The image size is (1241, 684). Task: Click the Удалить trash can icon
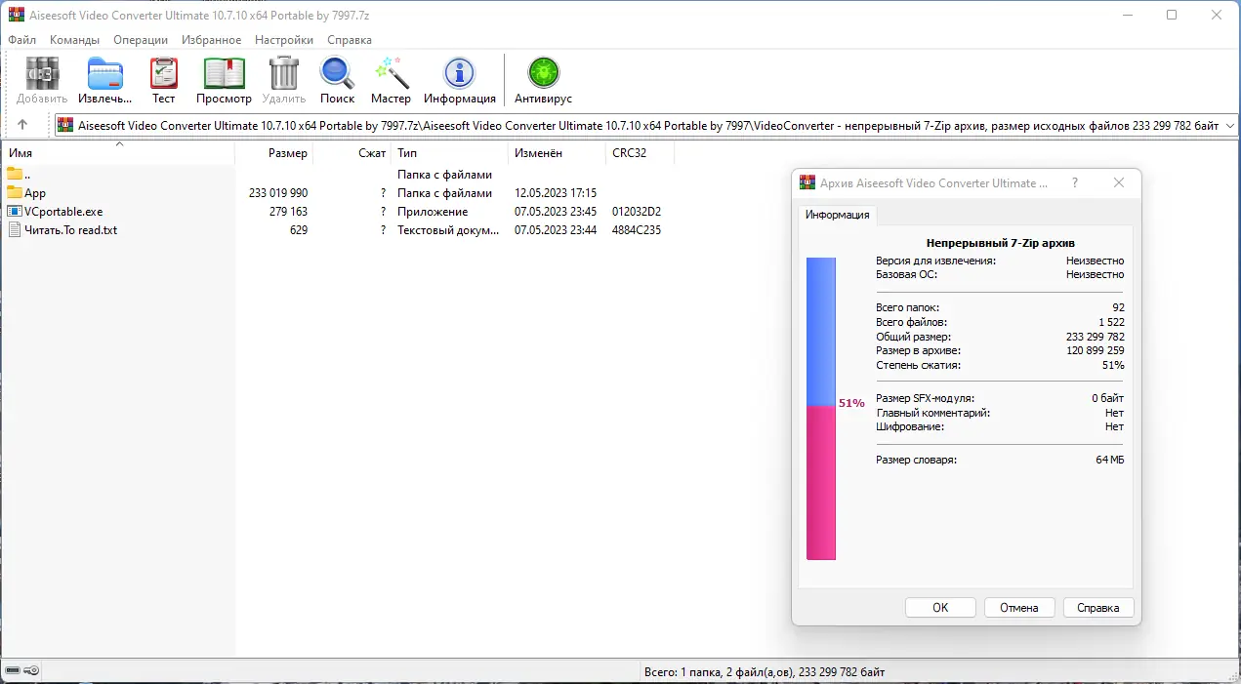coord(284,73)
